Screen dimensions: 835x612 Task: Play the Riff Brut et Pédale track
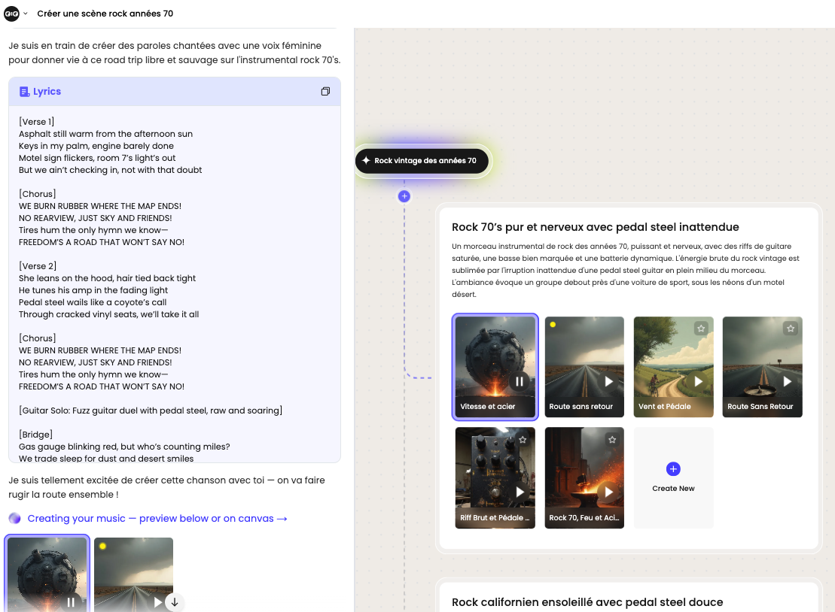[520, 492]
